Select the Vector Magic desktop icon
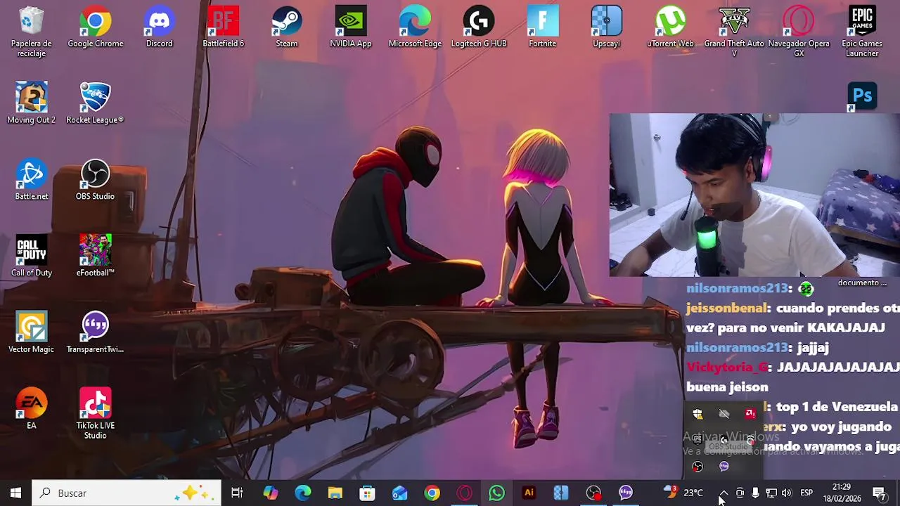The height and width of the screenshot is (506, 900). [x=31, y=333]
